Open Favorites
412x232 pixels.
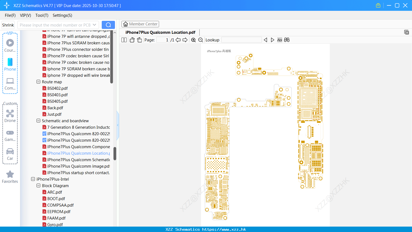10,177
